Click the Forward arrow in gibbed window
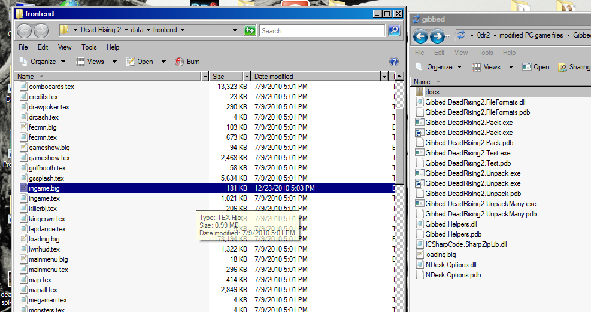The width and height of the screenshot is (591, 312). [437, 36]
